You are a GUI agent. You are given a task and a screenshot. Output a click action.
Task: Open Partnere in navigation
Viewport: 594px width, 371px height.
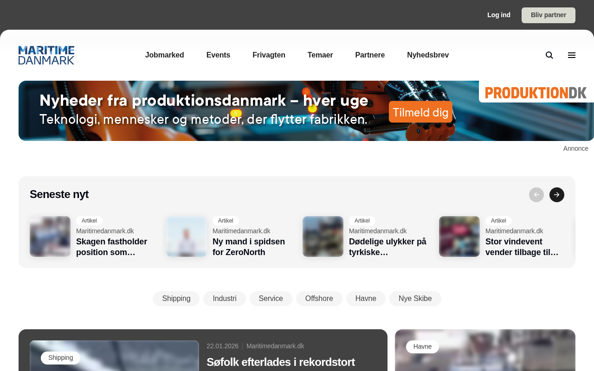tap(370, 55)
